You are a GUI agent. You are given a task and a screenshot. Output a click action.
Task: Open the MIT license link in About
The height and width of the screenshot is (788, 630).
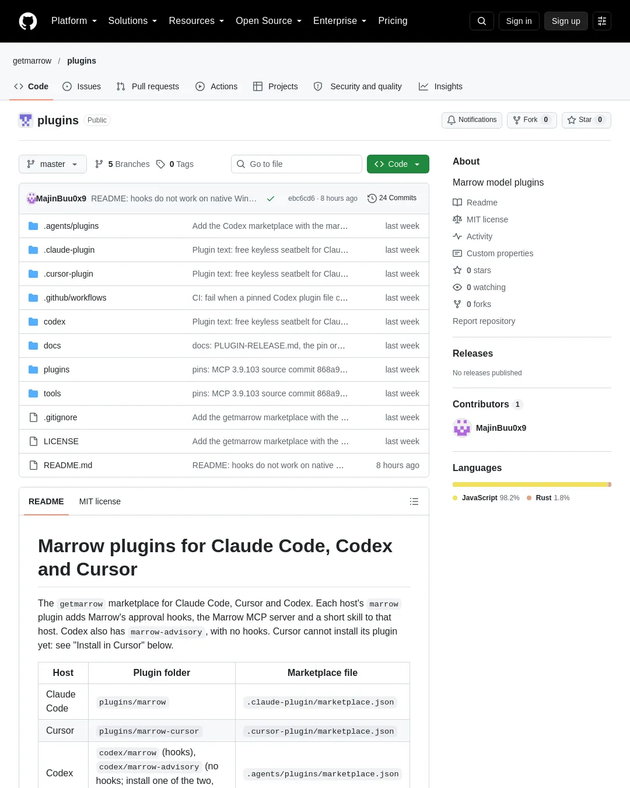(481, 219)
